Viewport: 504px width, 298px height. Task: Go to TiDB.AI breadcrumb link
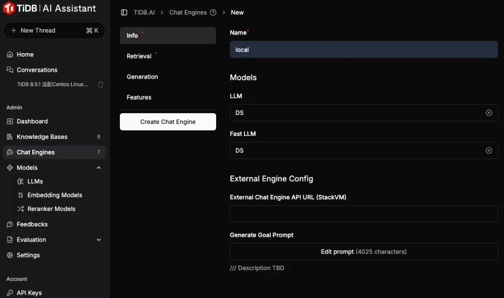click(144, 13)
